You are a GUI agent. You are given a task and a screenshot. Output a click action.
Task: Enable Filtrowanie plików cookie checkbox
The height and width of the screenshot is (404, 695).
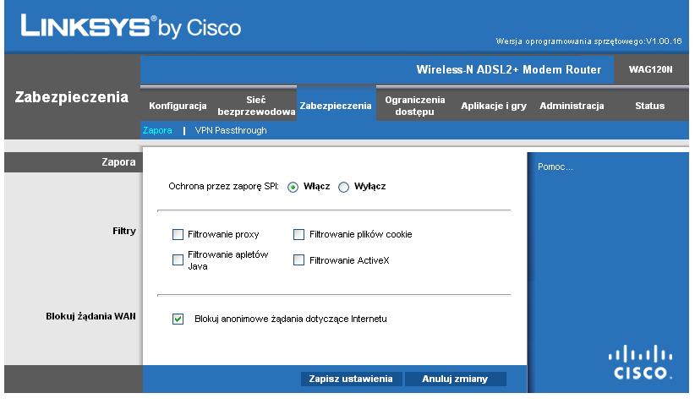[x=298, y=234]
